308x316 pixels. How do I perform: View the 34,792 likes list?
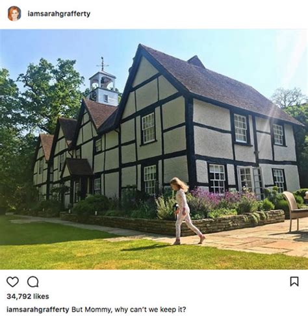tap(28, 296)
